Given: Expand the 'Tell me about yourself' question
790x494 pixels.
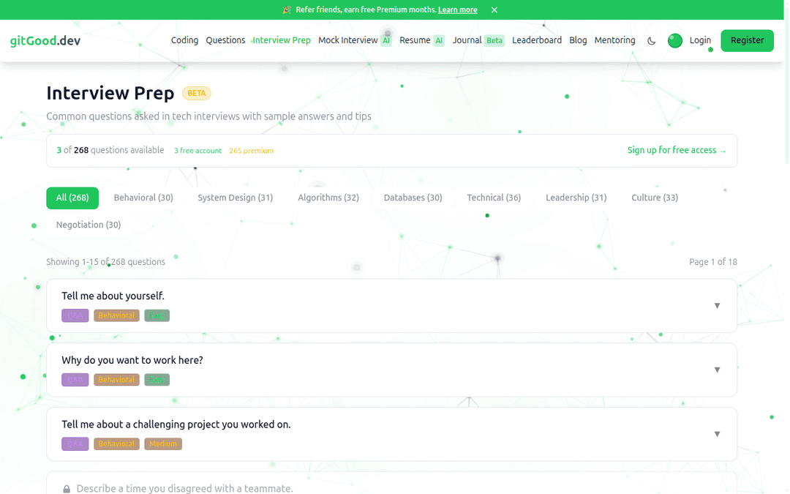Looking at the screenshot, I should point(717,305).
